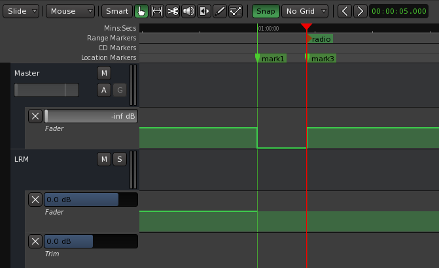Select the Internal edit points tool
Image resolution: width=439 pixels, height=268 pixels.
(236, 11)
